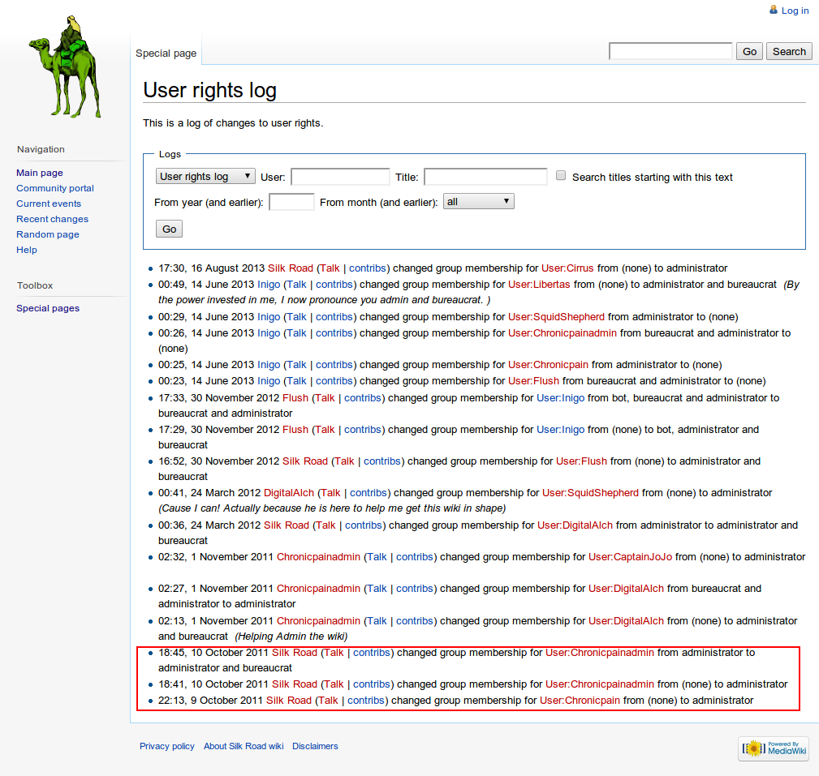Open User:Chronicpainadmin link in 00:26 entry

coord(563,333)
